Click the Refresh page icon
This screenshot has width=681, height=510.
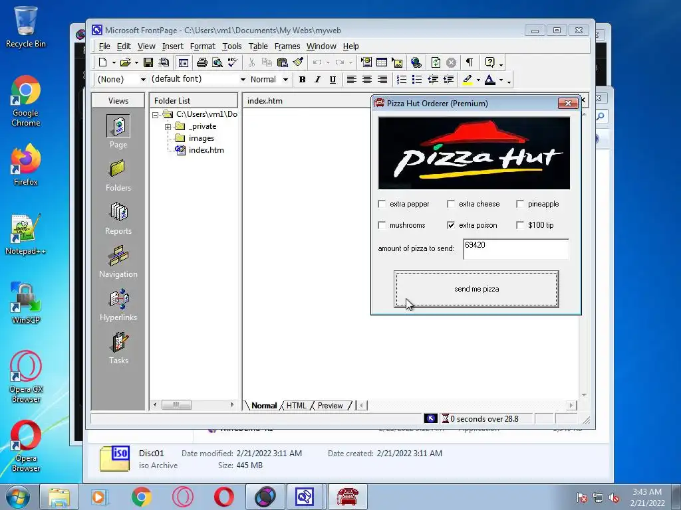[436, 62]
